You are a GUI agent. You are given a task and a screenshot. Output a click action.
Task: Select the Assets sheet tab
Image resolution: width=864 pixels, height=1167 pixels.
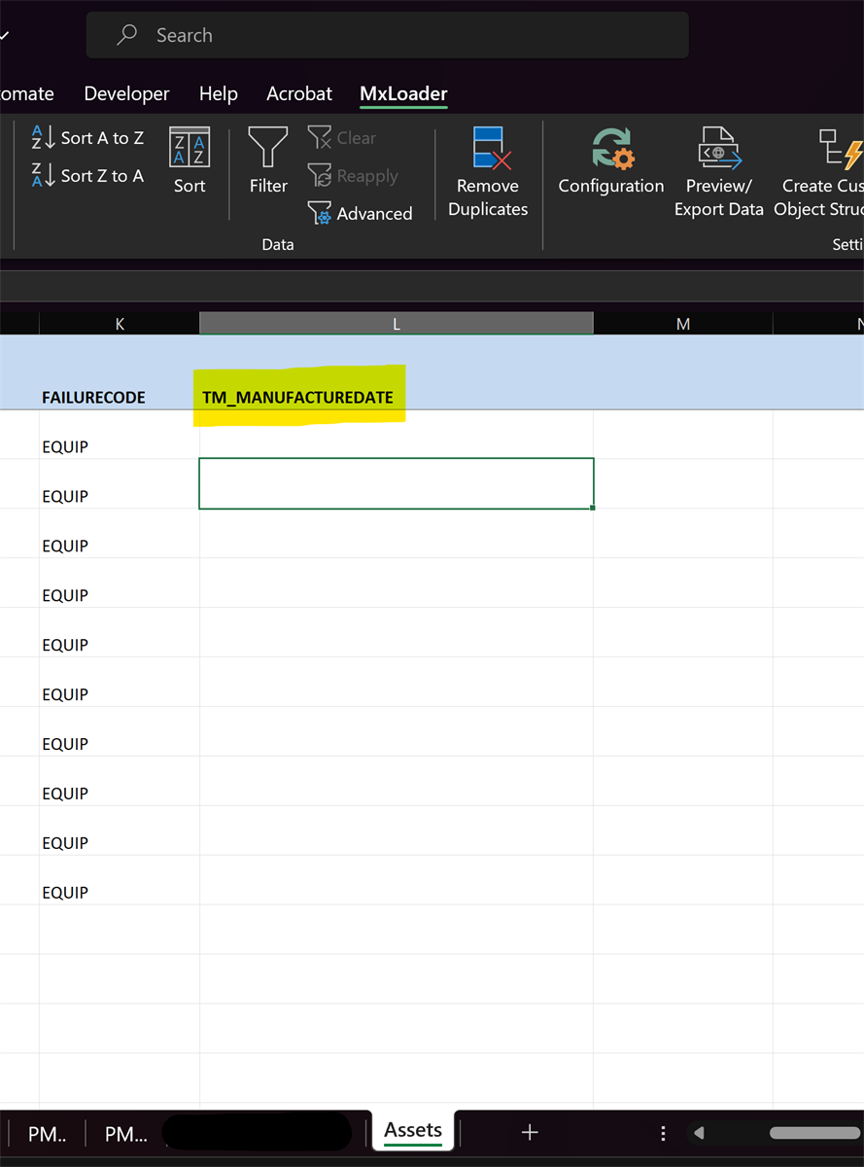click(x=413, y=1130)
